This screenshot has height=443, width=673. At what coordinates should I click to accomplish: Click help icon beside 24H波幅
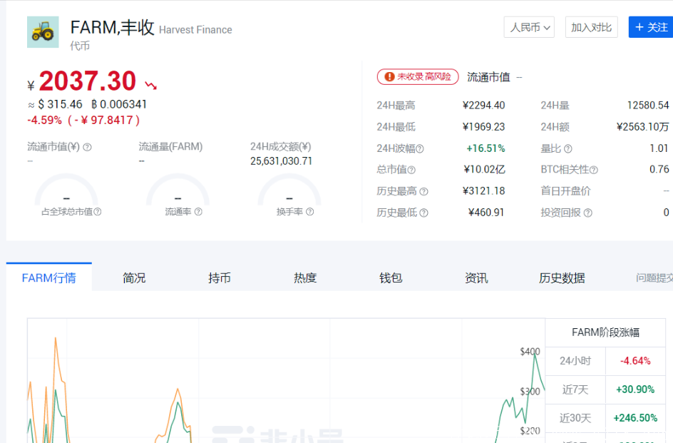(420, 148)
